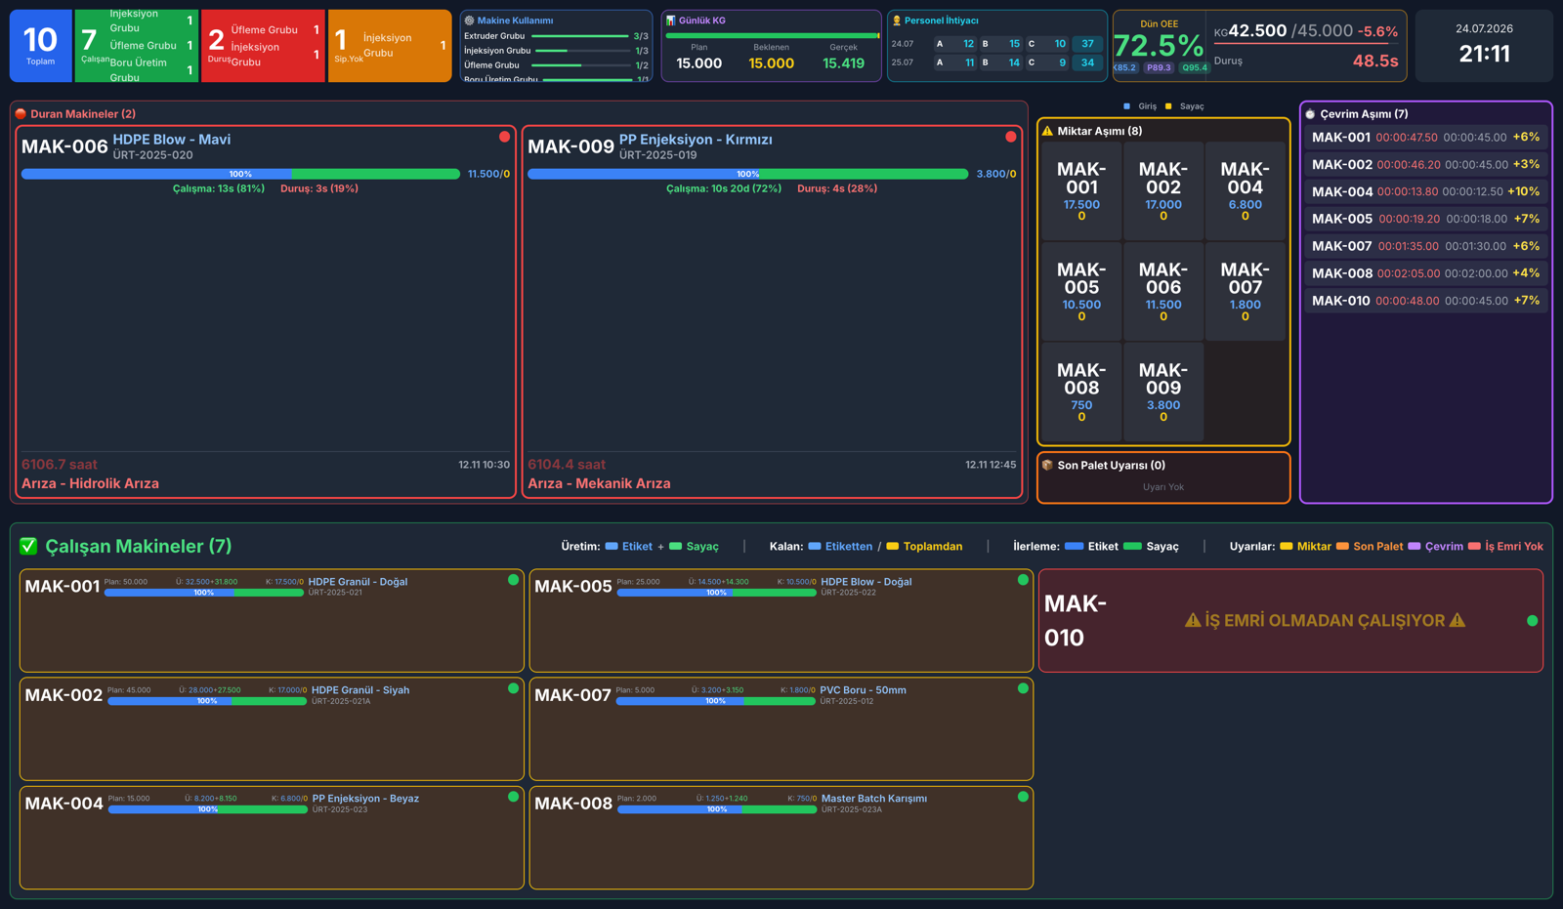Click the package icon beside Son Palet Uyarısı
Image resolution: width=1563 pixels, height=909 pixels.
tap(1047, 466)
